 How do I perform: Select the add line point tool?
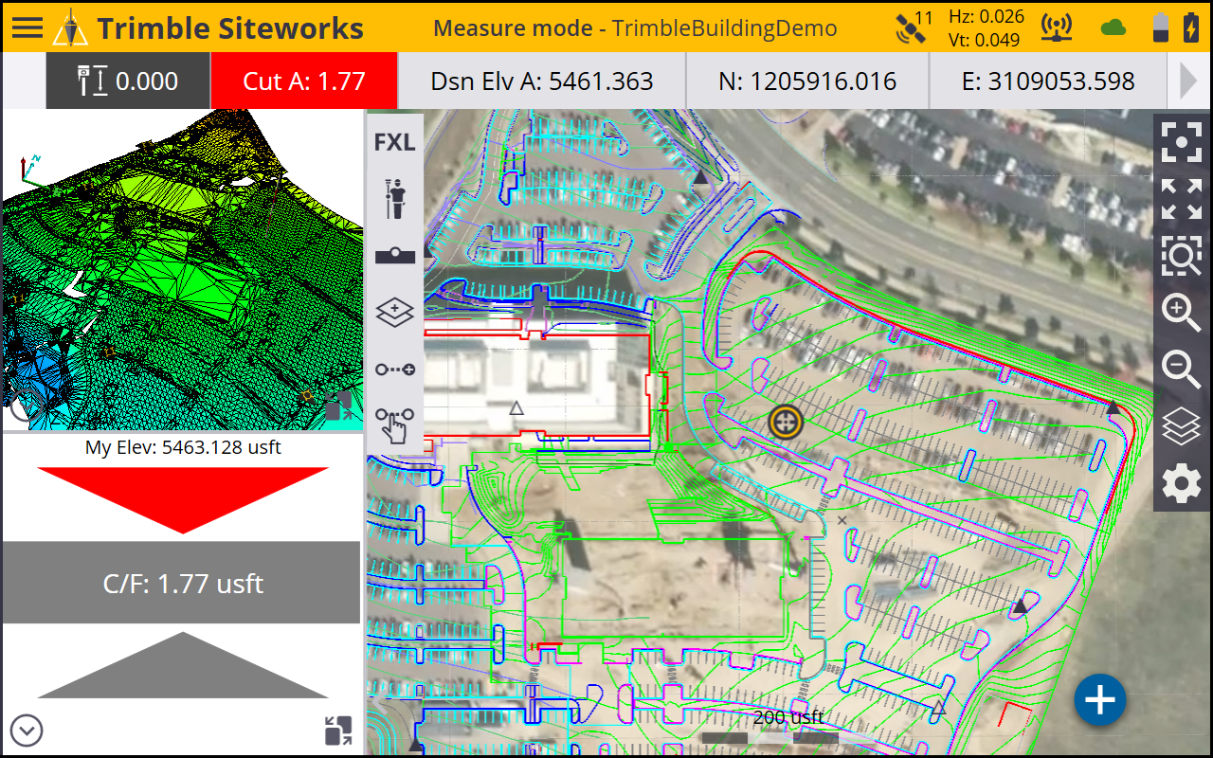[394, 370]
